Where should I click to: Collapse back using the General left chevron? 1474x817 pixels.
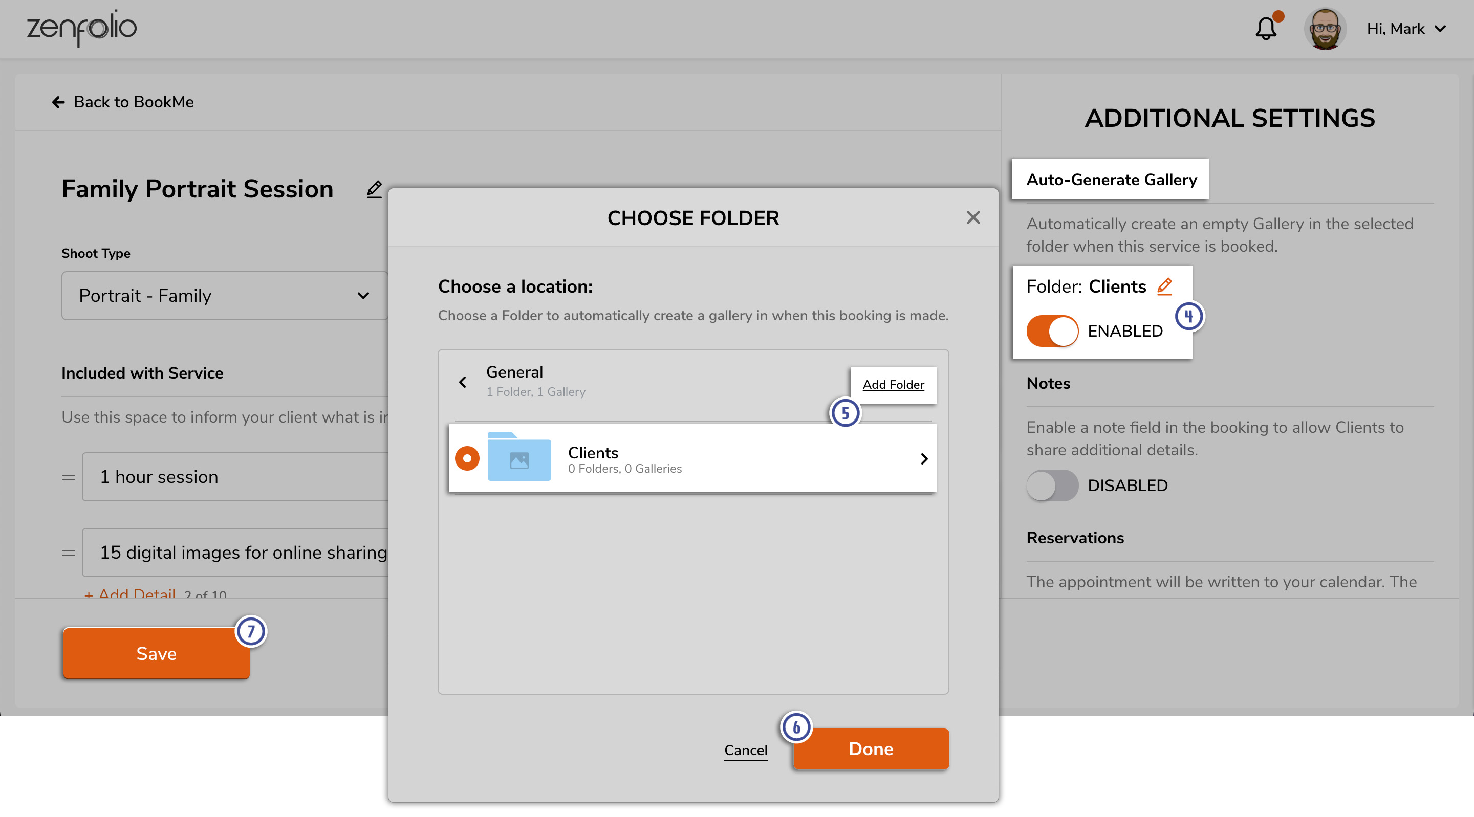tap(462, 382)
